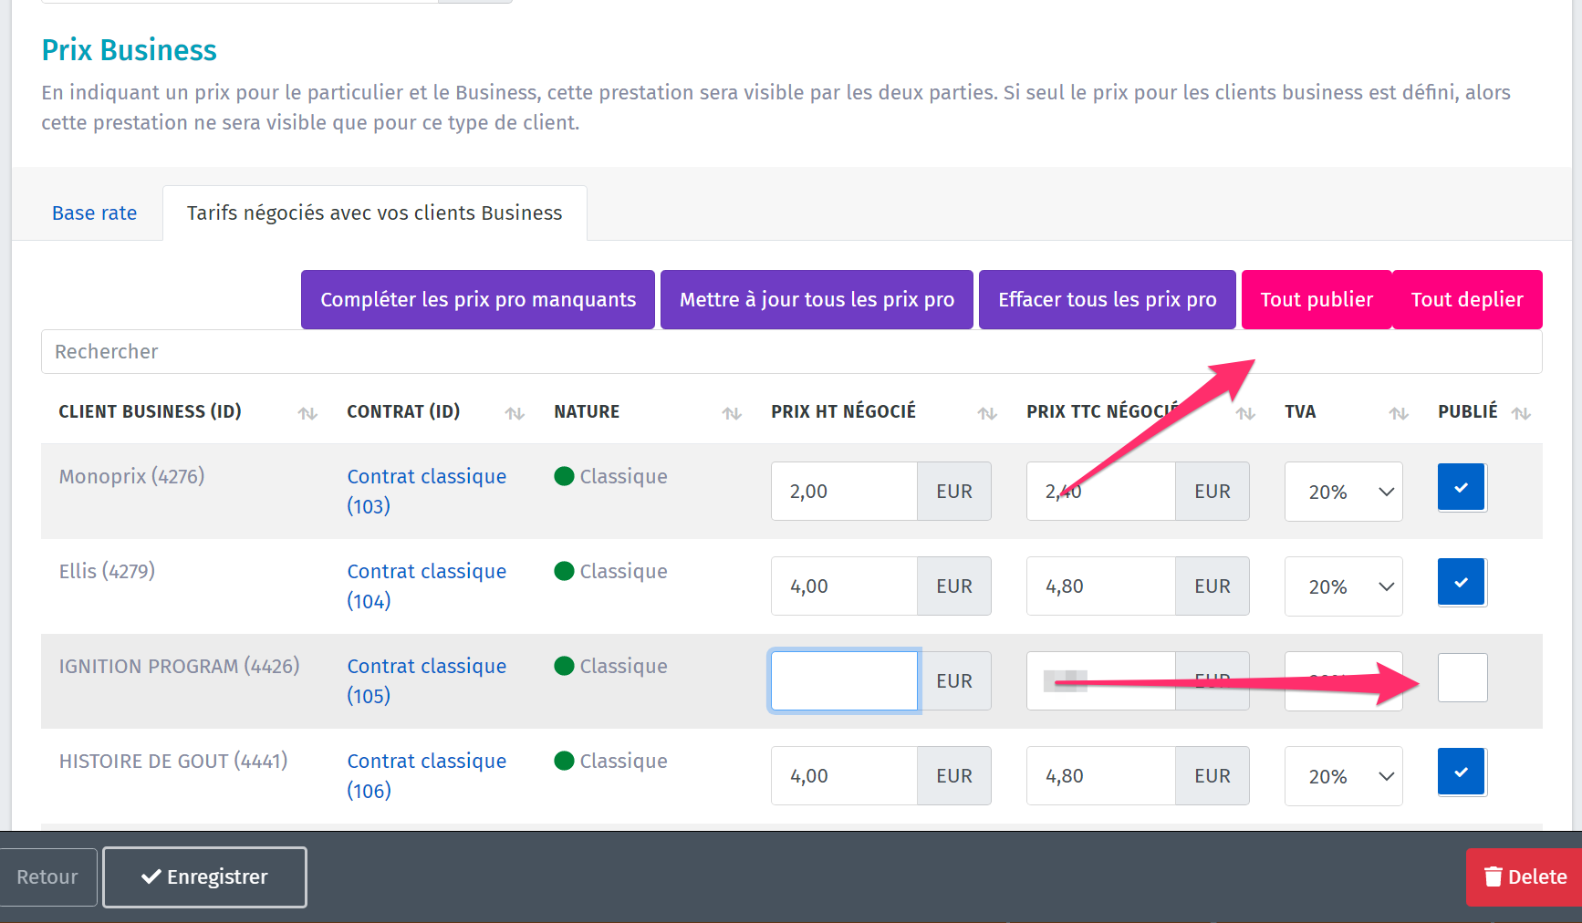Enable Publié checkbox for IGNITION PROGRAM
Screen dimensions: 1582x923
click(x=1462, y=678)
